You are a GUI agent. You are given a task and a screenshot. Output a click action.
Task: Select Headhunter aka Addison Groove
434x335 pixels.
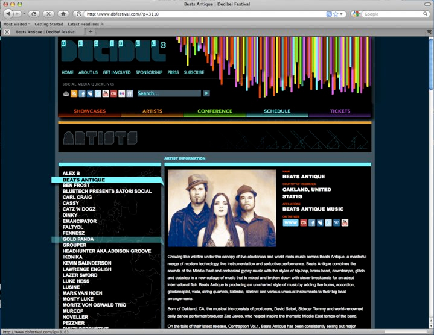[107, 251]
